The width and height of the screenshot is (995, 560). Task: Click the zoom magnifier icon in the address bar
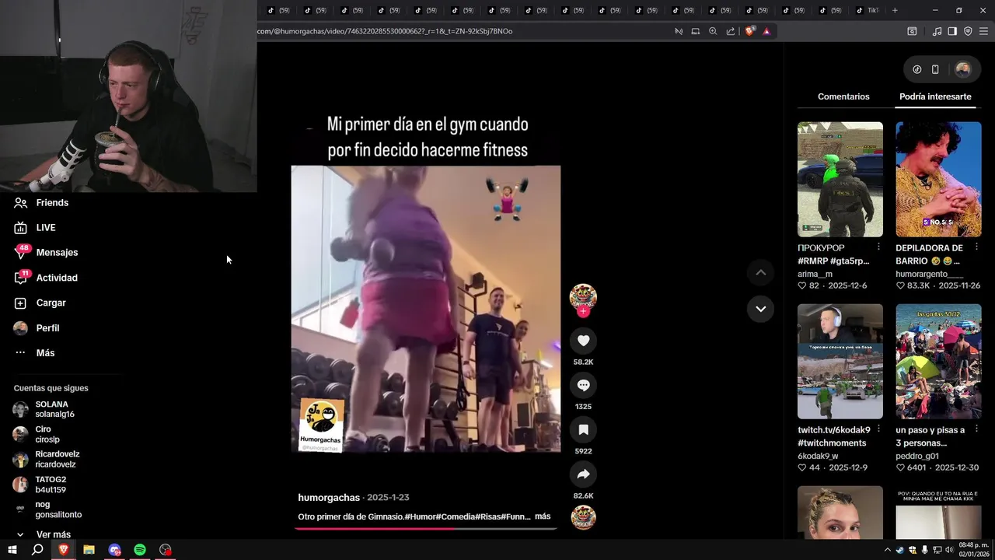[x=713, y=31]
